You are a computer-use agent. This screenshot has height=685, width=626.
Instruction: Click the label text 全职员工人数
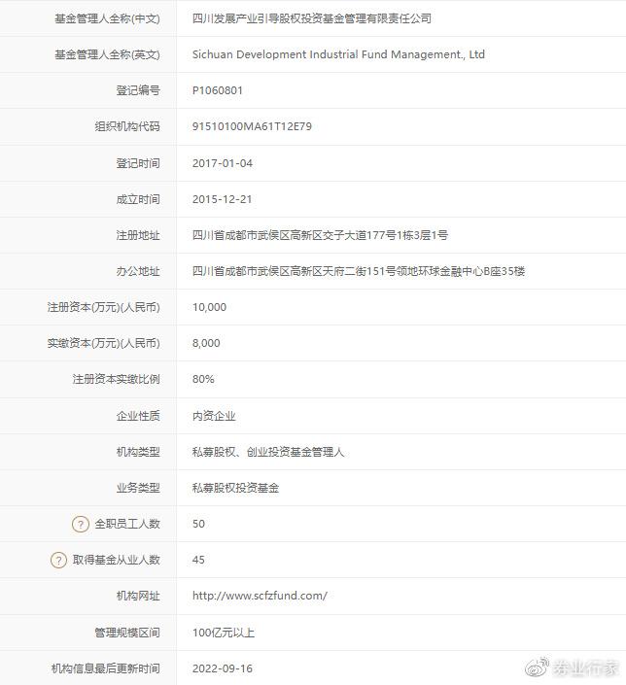click(x=127, y=524)
